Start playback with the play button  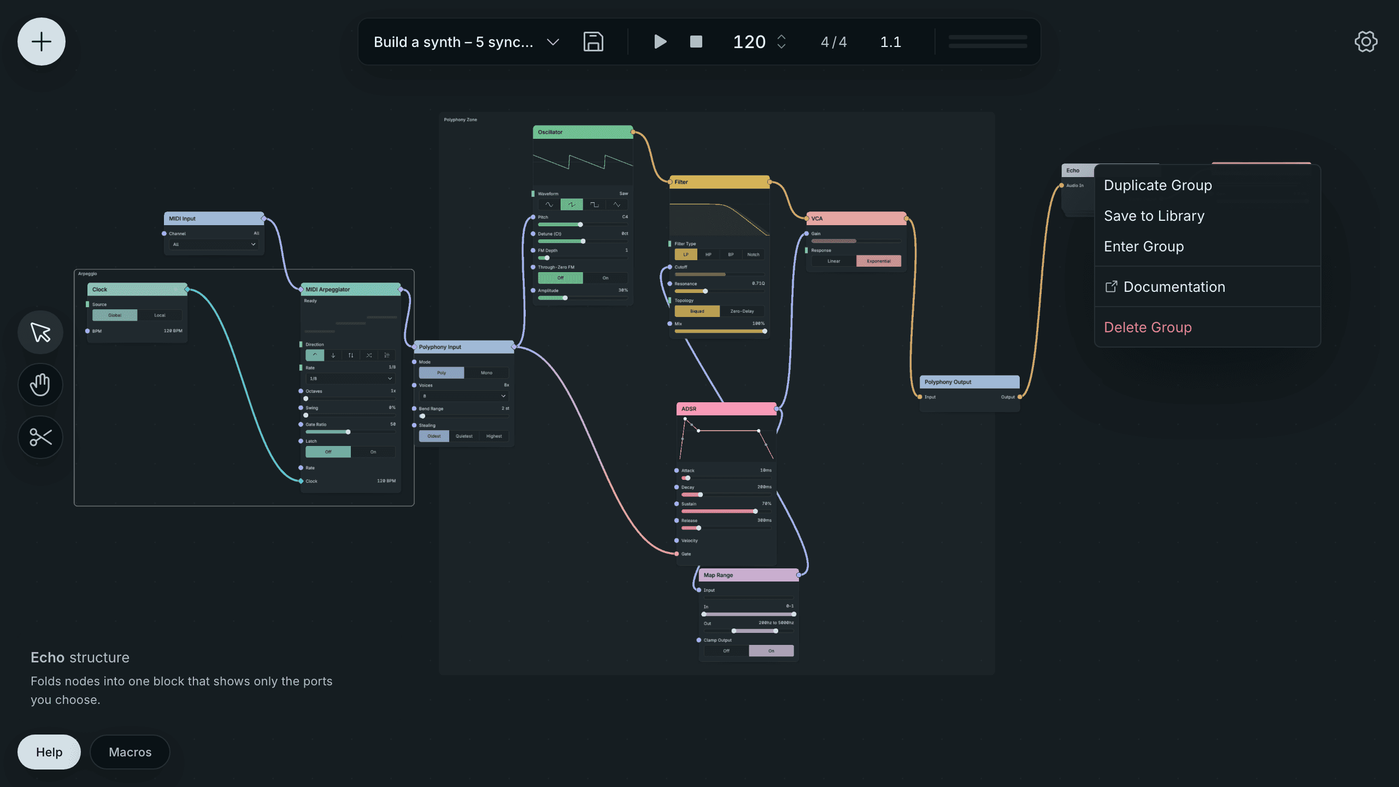660,42
